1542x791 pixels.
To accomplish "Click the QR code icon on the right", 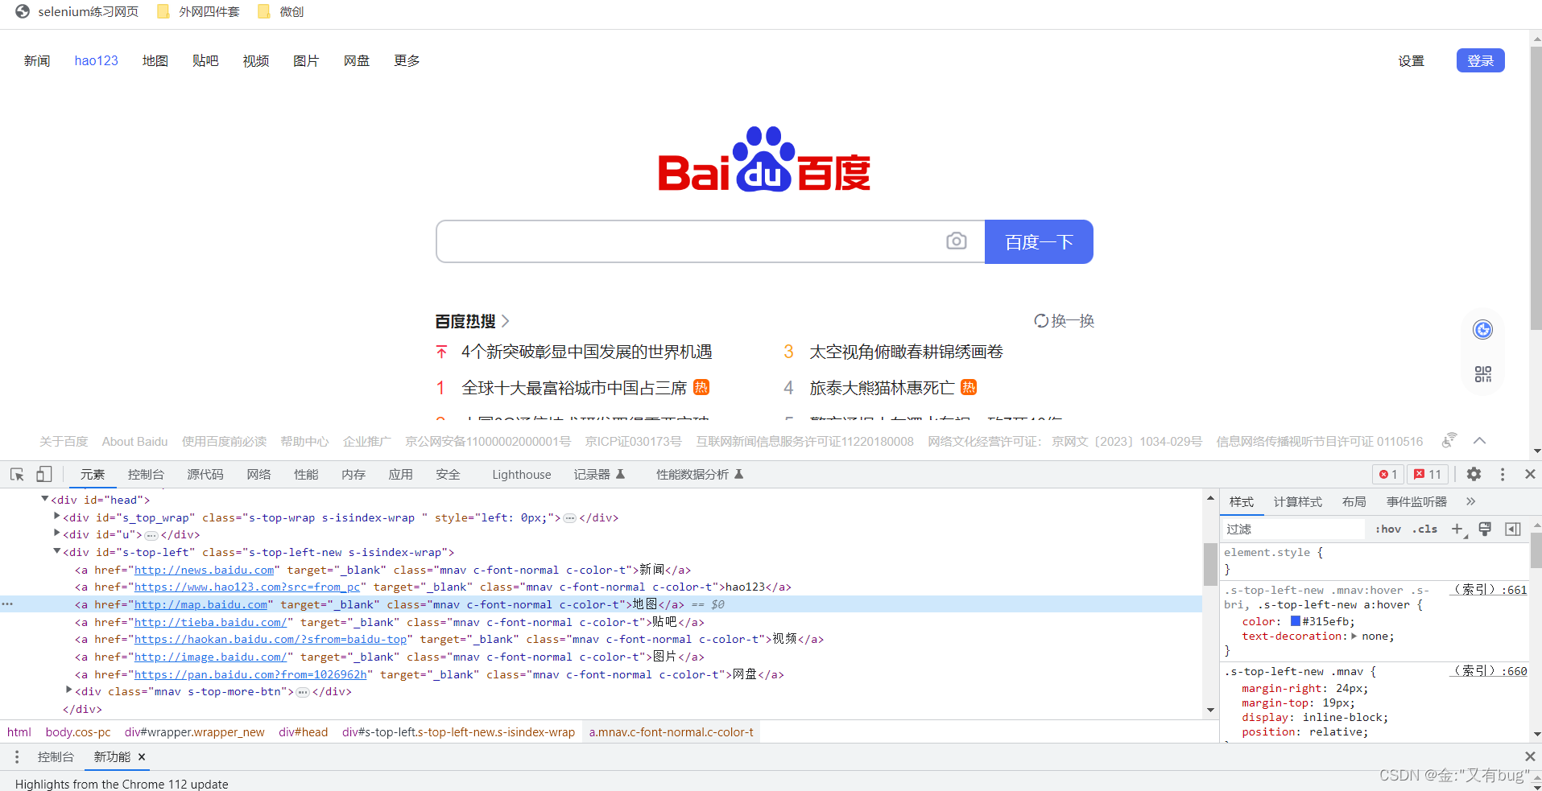I will (1482, 374).
